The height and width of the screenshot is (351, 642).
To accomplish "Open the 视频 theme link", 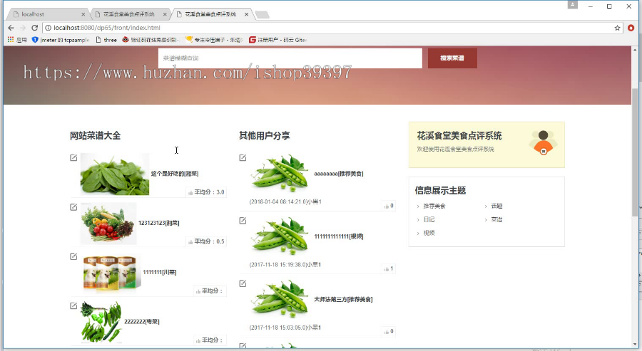I will (429, 233).
